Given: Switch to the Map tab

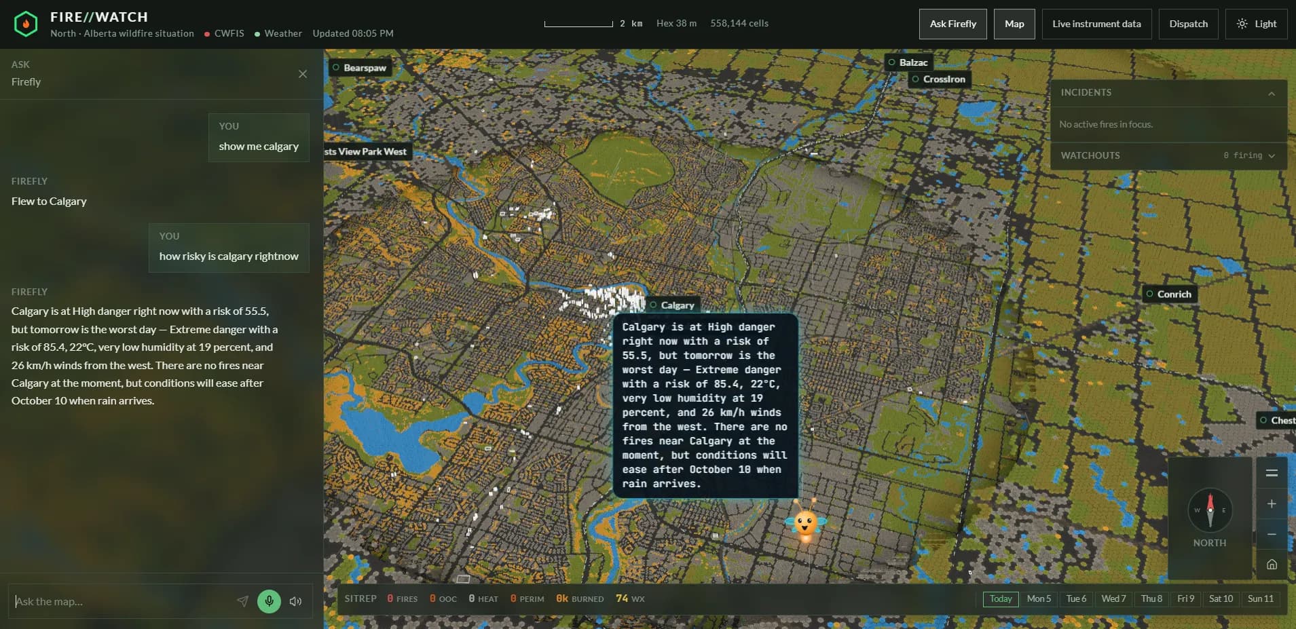Looking at the screenshot, I should 1014,24.
